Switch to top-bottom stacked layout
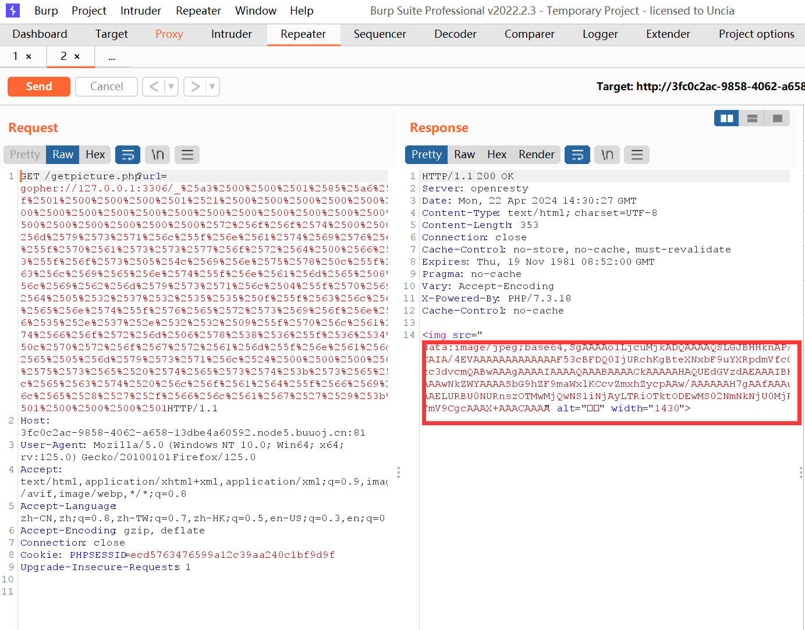805x630 pixels. (752, 118)
